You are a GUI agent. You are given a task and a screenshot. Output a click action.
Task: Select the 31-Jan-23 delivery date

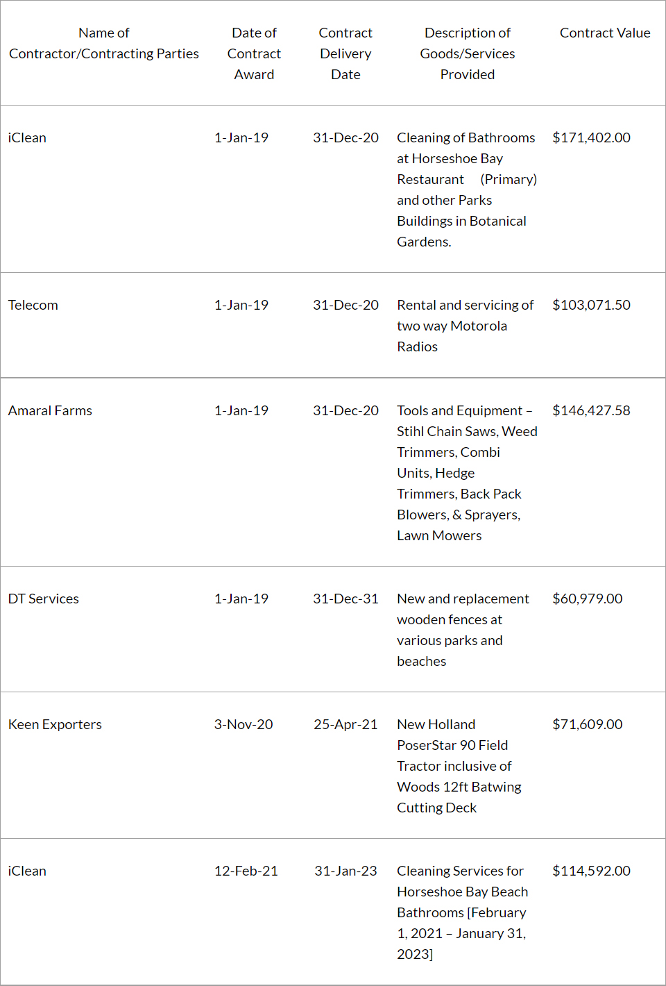pyautogui.click(x=345, y=871)
